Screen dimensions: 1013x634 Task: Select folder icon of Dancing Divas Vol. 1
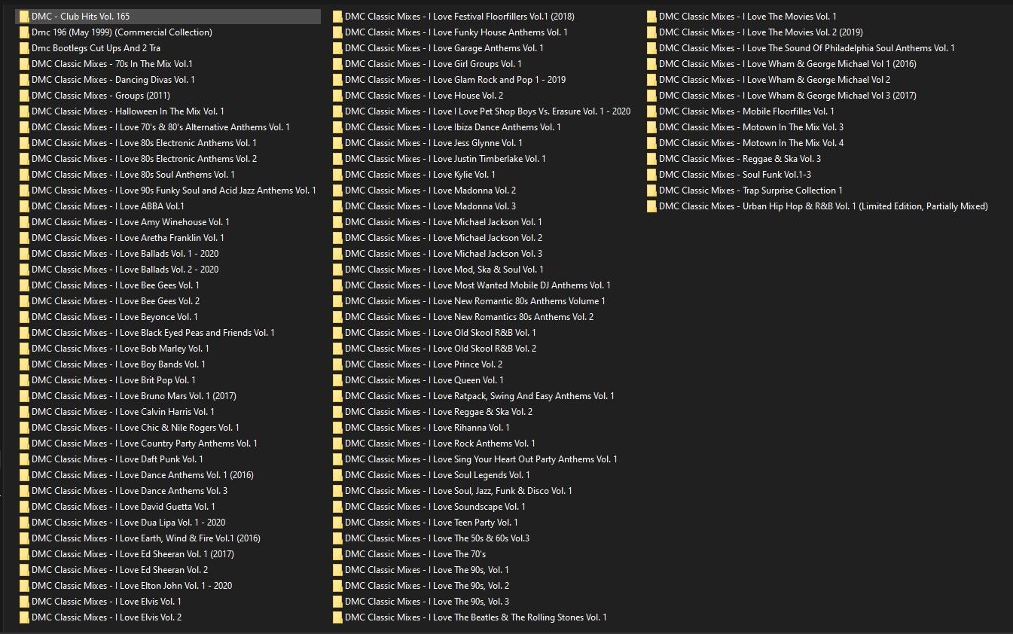(x=24, y=80)
